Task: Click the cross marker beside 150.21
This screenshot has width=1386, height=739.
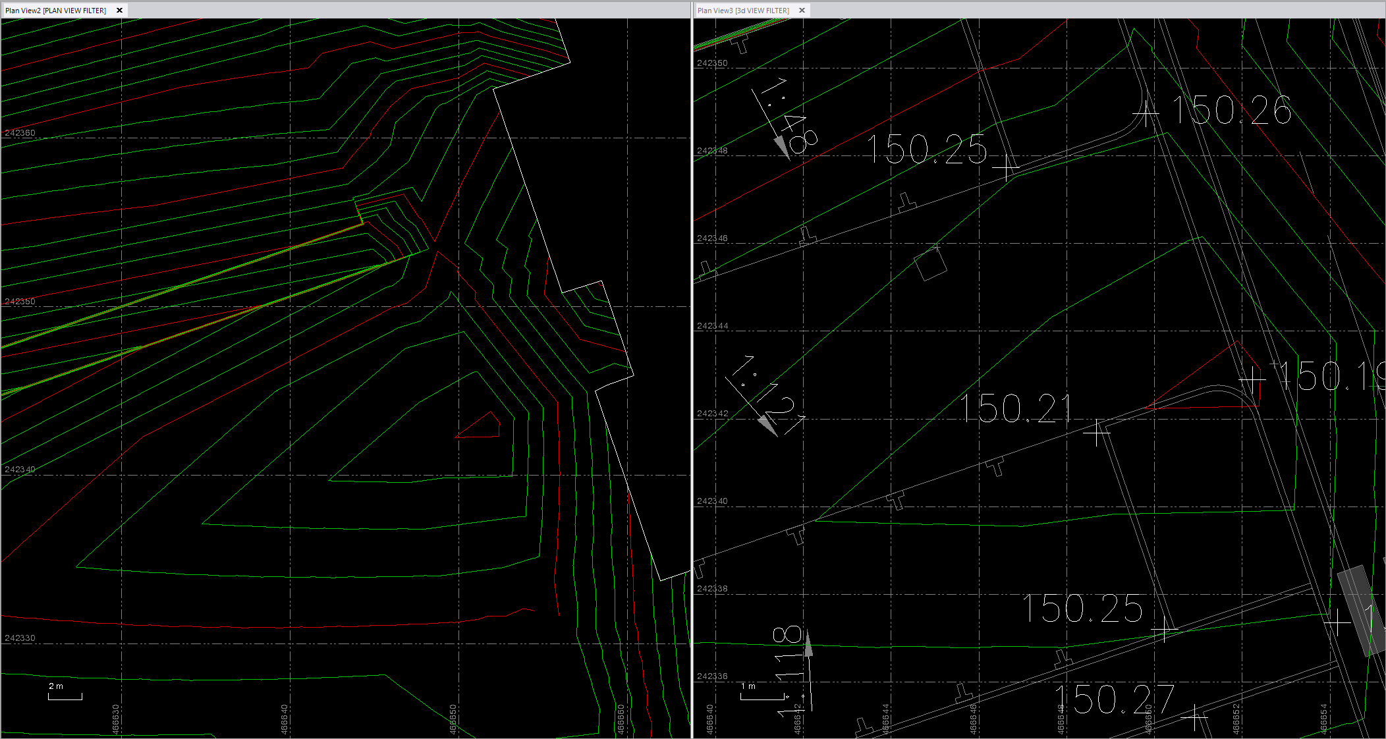Action: click(1097, 433)
